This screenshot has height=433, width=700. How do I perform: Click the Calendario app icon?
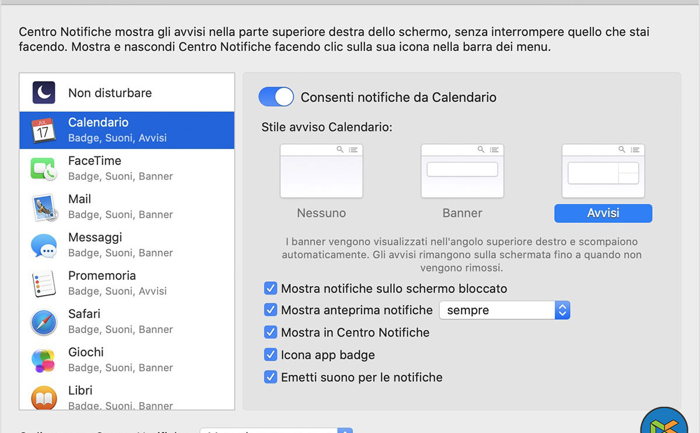pyautogui.click(x=44, y=130)
